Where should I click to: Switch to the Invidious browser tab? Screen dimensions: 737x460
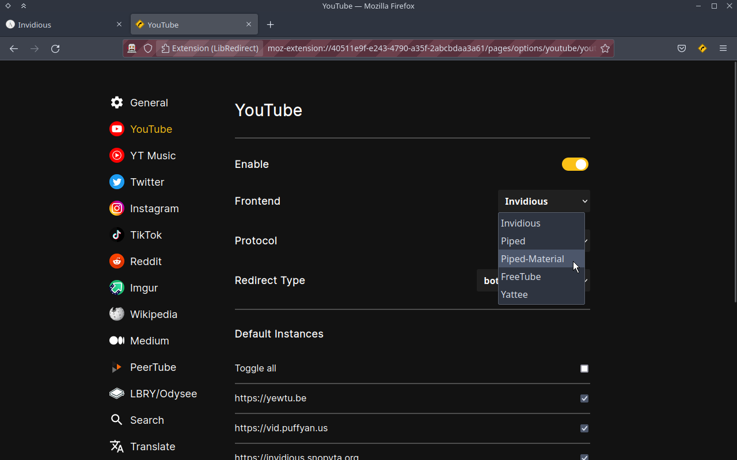click(x=64, y=24)
